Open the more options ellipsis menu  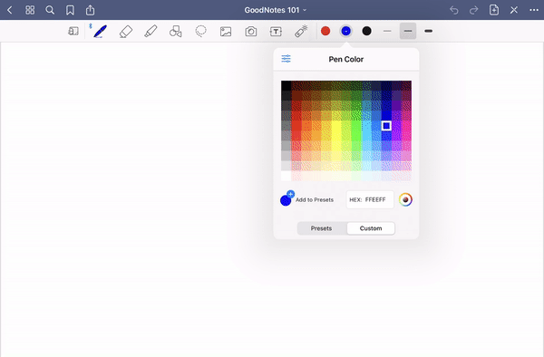[534, 10]
